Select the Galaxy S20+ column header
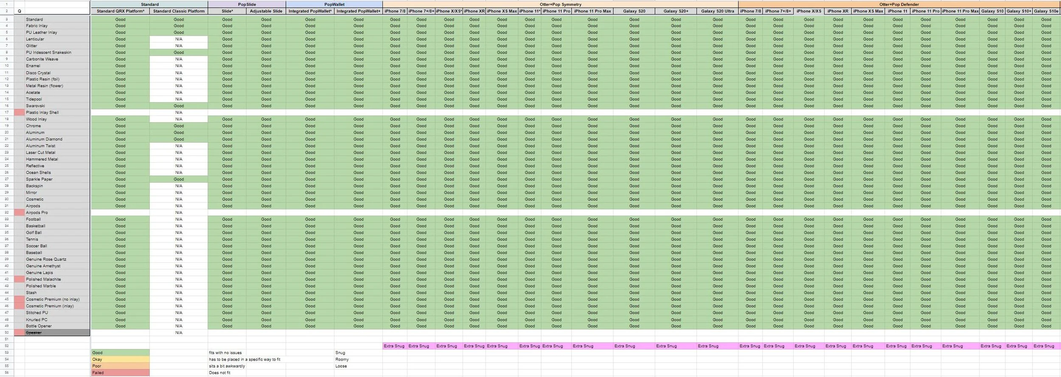 point(676,11)
